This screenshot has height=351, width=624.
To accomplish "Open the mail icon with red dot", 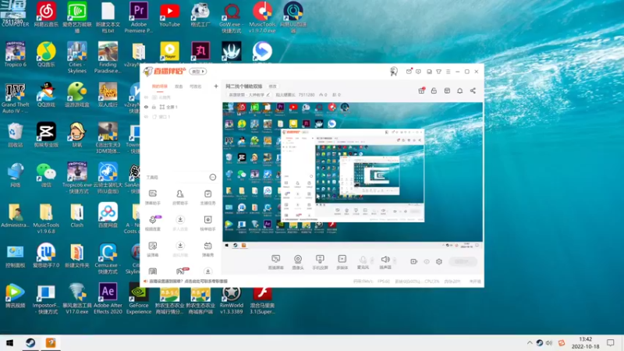I will tap(409, 72).
